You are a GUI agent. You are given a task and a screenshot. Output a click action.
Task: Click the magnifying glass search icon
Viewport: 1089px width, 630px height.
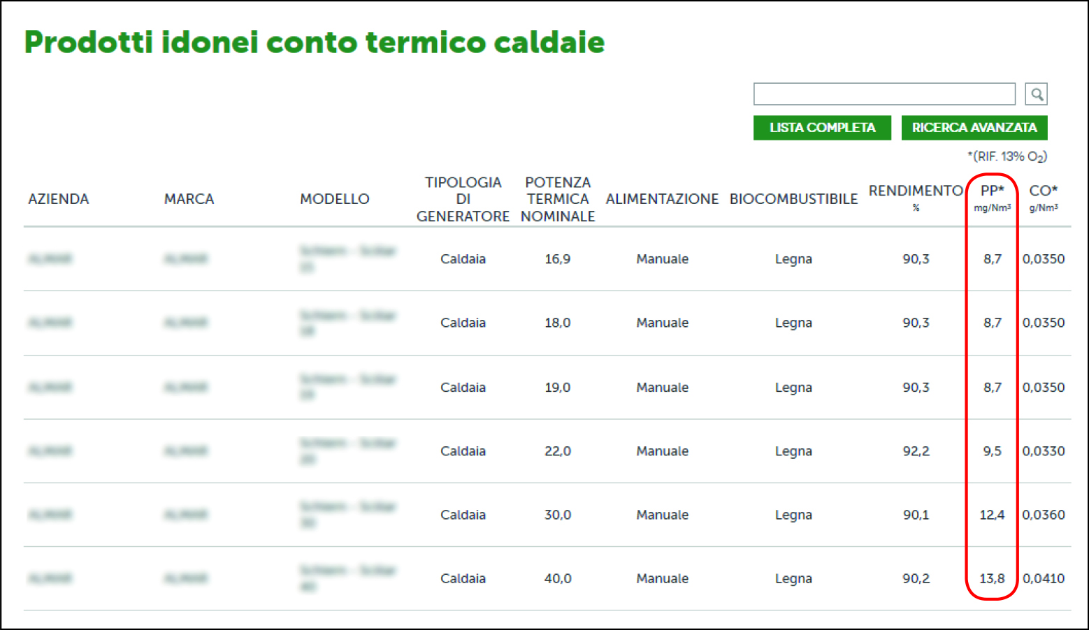click(x=1037, y=94)
